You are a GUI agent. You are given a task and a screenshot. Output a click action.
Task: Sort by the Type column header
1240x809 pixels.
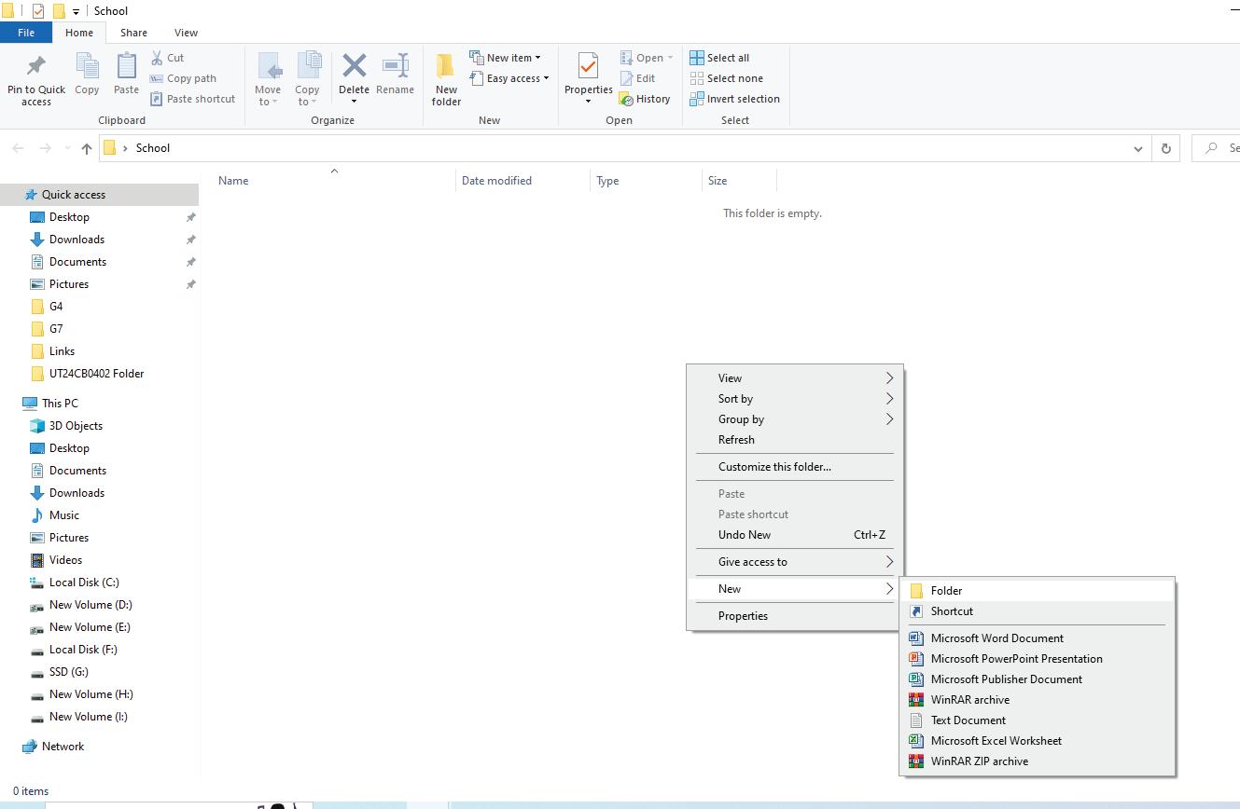pyautogui.click(x=607, y=181)
